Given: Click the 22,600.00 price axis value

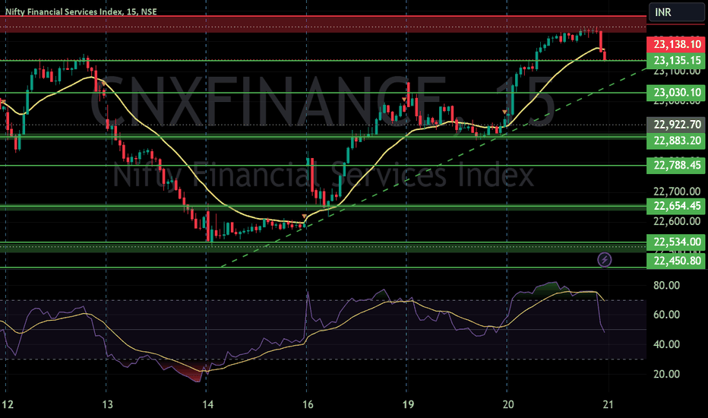Looking at the screenshot, I should tap(677, 221).
